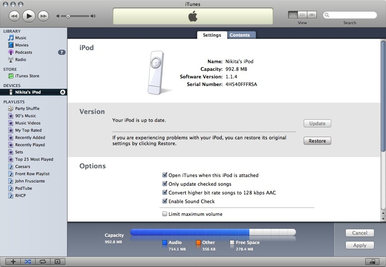Switch to Cover Flow view
This screenshot has width=386, height=267.
click(x=312, y=15)
